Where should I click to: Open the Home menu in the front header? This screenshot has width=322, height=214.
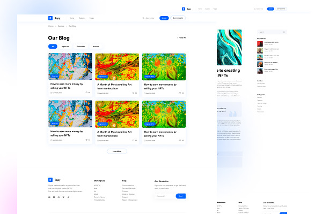(72, 18)
